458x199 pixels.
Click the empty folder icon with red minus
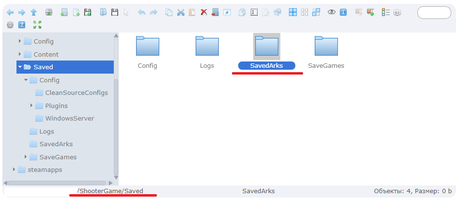215,12
